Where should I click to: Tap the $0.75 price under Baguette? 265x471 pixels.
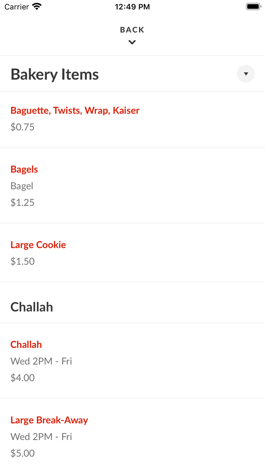click(22, 126)
